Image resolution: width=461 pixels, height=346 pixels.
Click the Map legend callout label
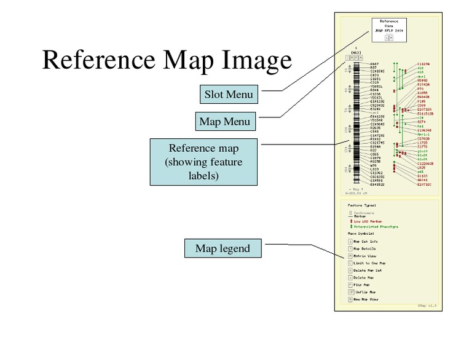223,248
